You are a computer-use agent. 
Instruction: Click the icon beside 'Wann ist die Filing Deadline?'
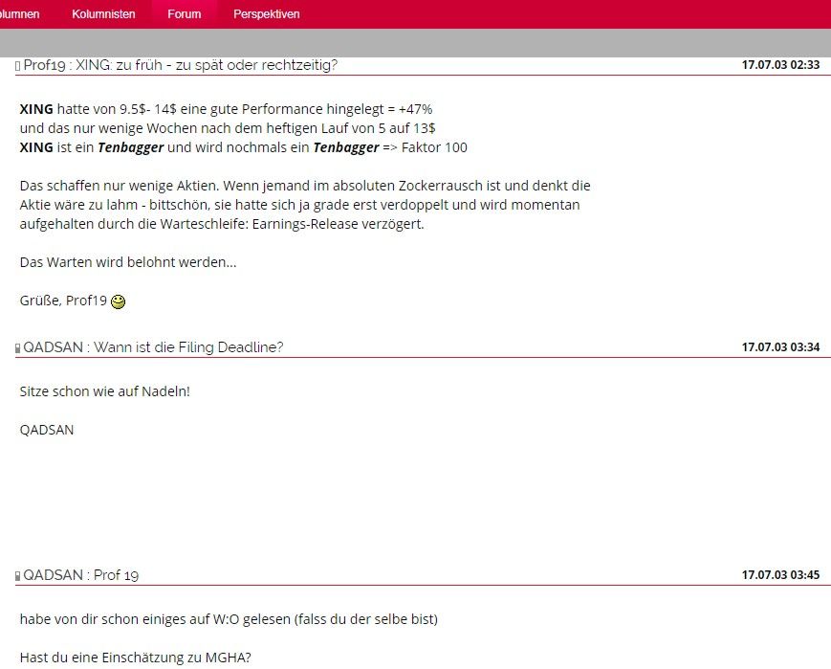point(17,348)
